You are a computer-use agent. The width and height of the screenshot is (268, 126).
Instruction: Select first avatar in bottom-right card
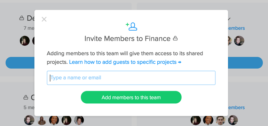point(196,120)
